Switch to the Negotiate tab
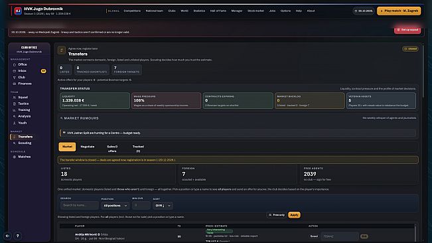Viewport: 432px width, 243px height. coord(88,147)
